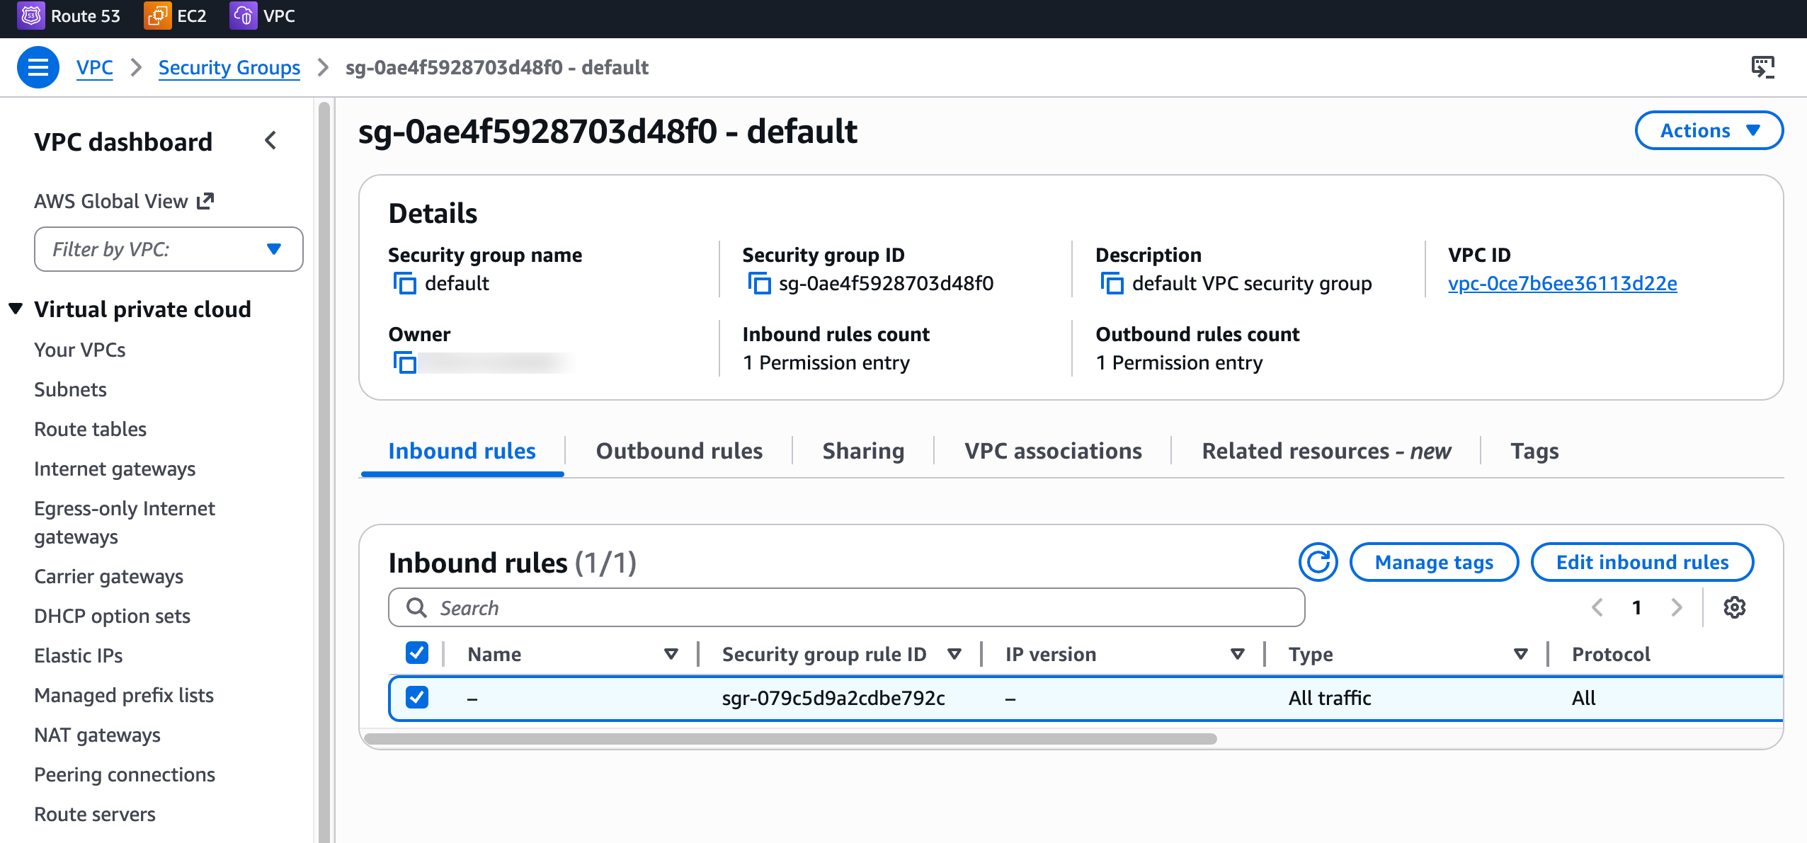Open table preferences gear icon
The width and height of the screenshot is (1807, 843).
pos(1734,607)
